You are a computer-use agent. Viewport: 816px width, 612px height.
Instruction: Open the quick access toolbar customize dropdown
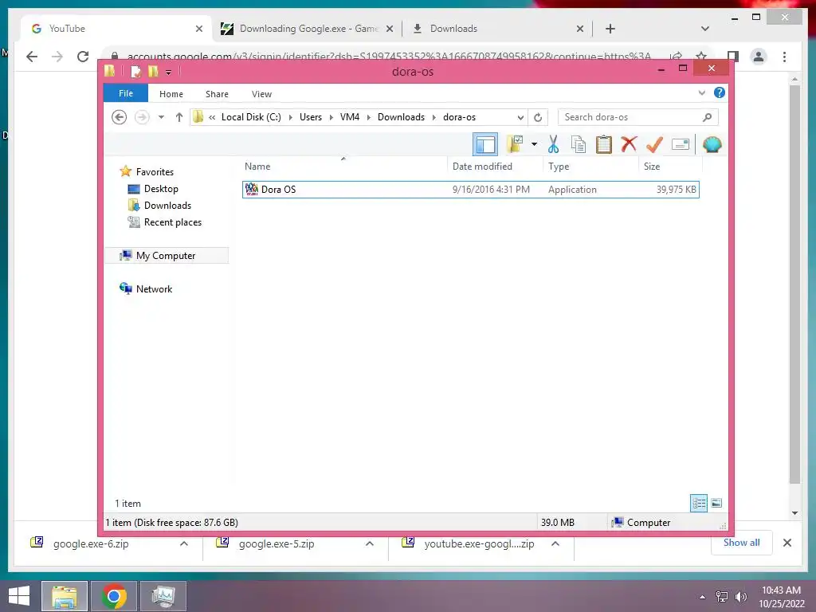pos(168,73)
